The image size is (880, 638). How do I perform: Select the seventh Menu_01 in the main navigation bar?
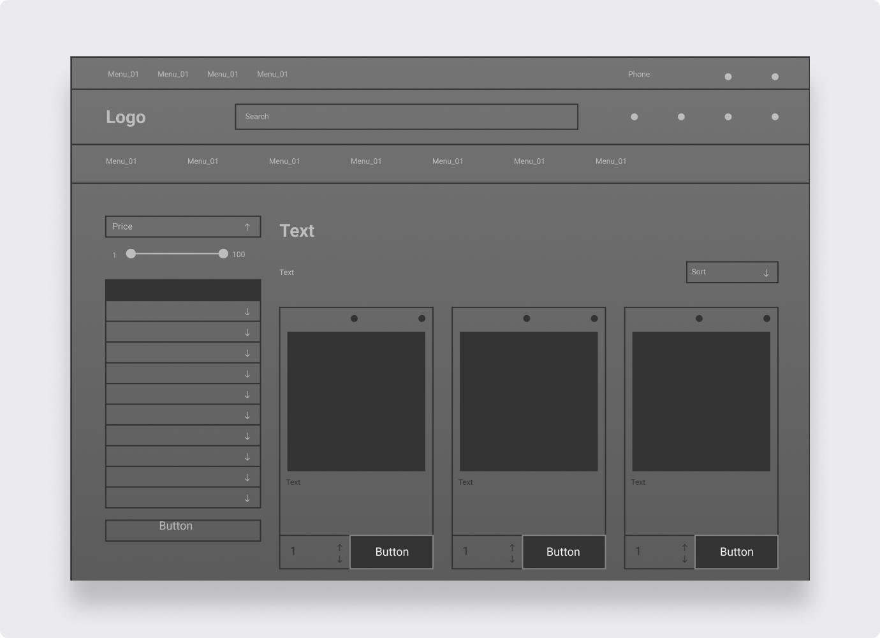click(x=611, y=161)
